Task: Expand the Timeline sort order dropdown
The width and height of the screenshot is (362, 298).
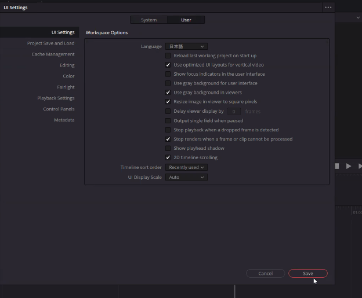Action: (186, 167)
